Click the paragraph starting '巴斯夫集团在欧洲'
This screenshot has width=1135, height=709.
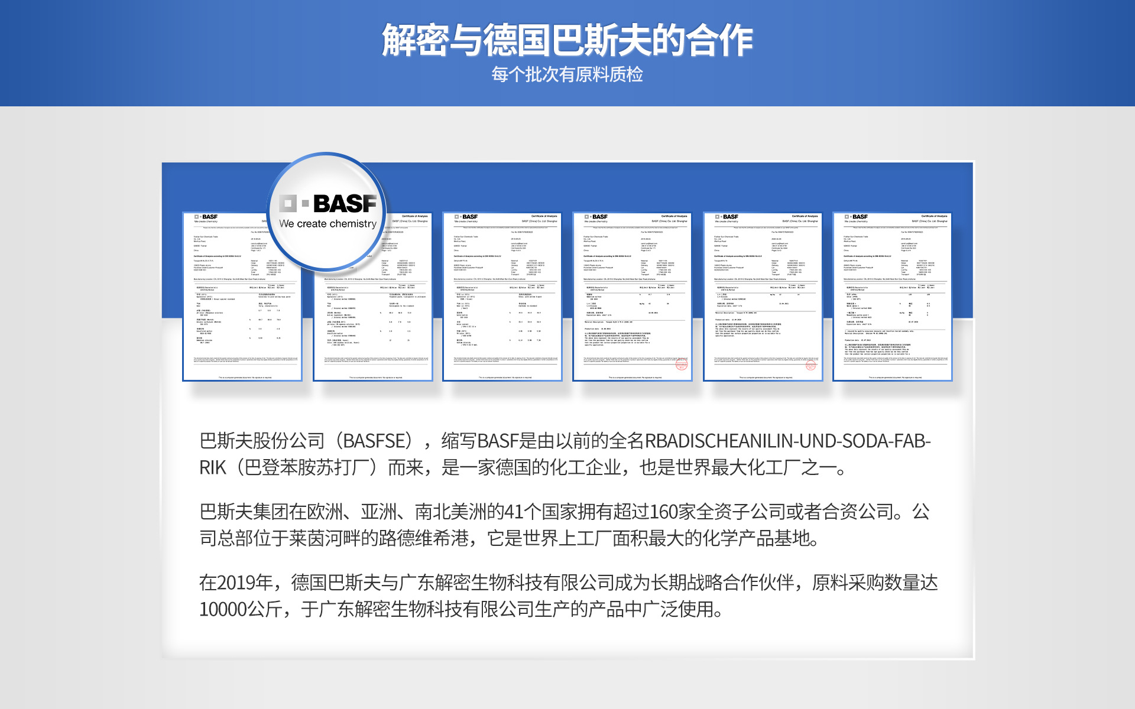pos(565,525)
